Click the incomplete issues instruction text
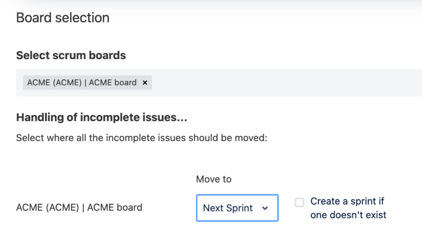Image resolution: width=422 pixels, height=240 pixels. click(x=142, y=138)
